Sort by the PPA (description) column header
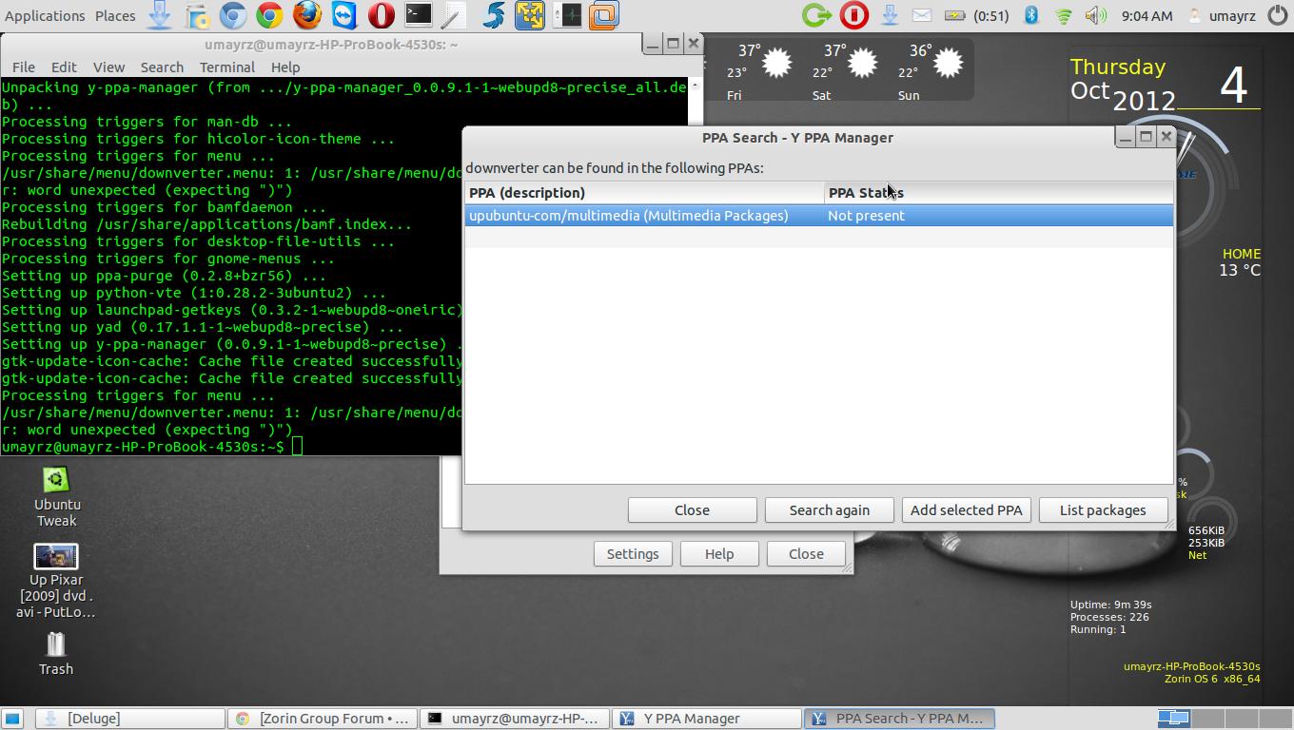The image size is (1294, 730). (x=644, y=193)
